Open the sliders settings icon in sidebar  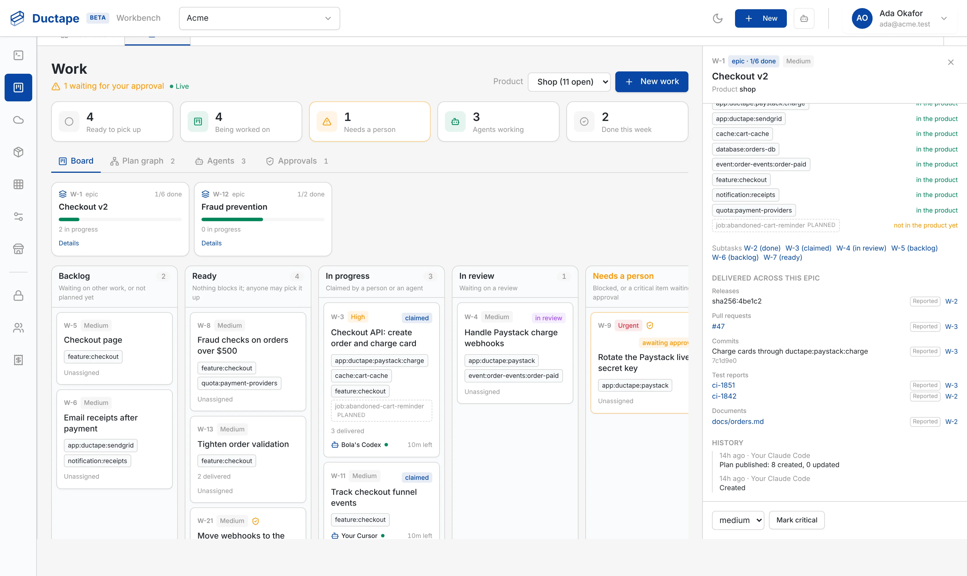coord(18,216)
